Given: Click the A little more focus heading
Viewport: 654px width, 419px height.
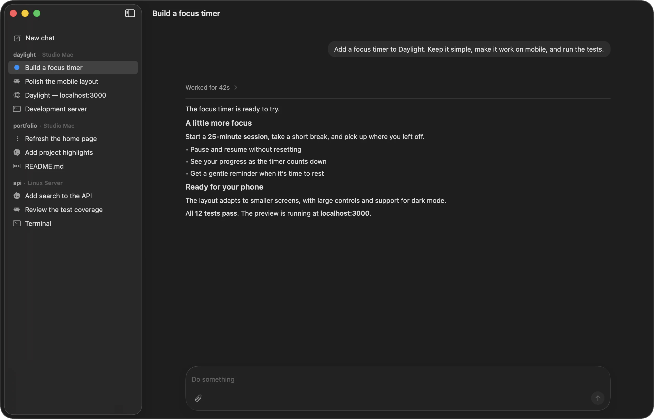Looking at the screenshot, I should (218, 123).
